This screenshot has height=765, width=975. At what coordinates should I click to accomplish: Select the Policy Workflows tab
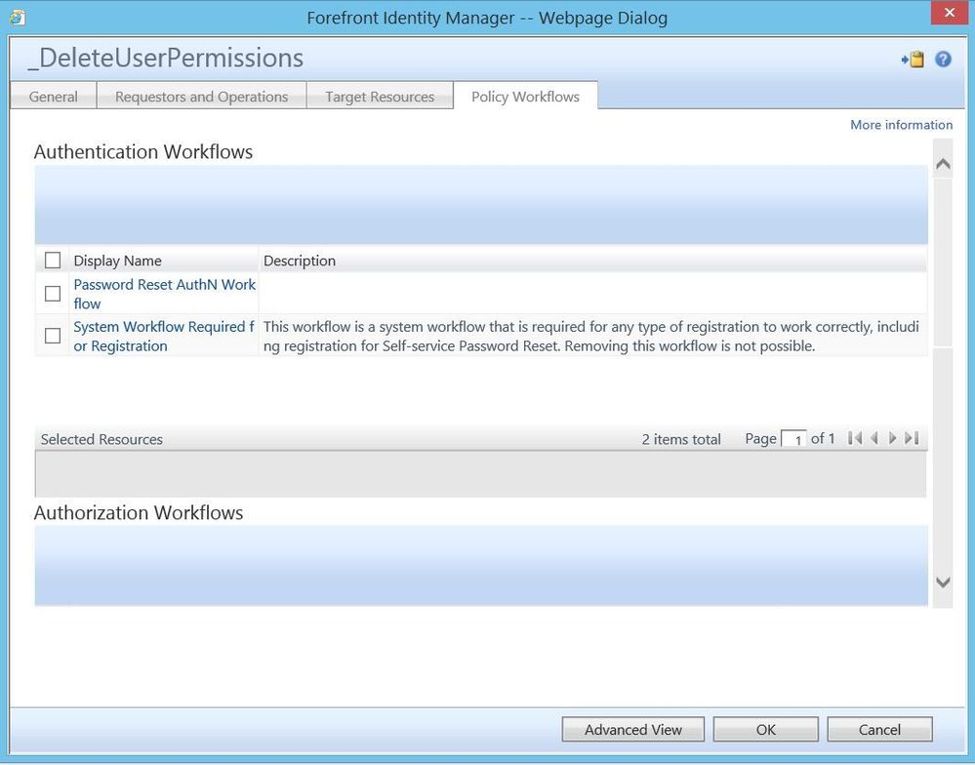525,97
